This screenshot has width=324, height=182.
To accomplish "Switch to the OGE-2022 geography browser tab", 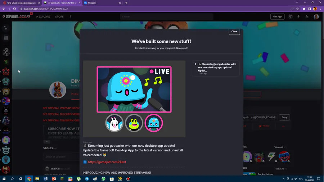I will (x=21, y=3).
